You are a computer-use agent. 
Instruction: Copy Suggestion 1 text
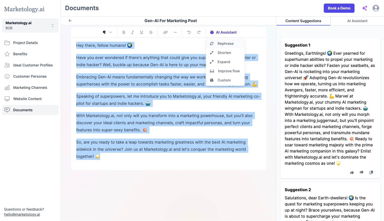click(371, 172)
